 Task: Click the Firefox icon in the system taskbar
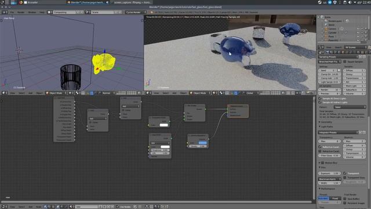pyautogui.click(x=21, y=2)
